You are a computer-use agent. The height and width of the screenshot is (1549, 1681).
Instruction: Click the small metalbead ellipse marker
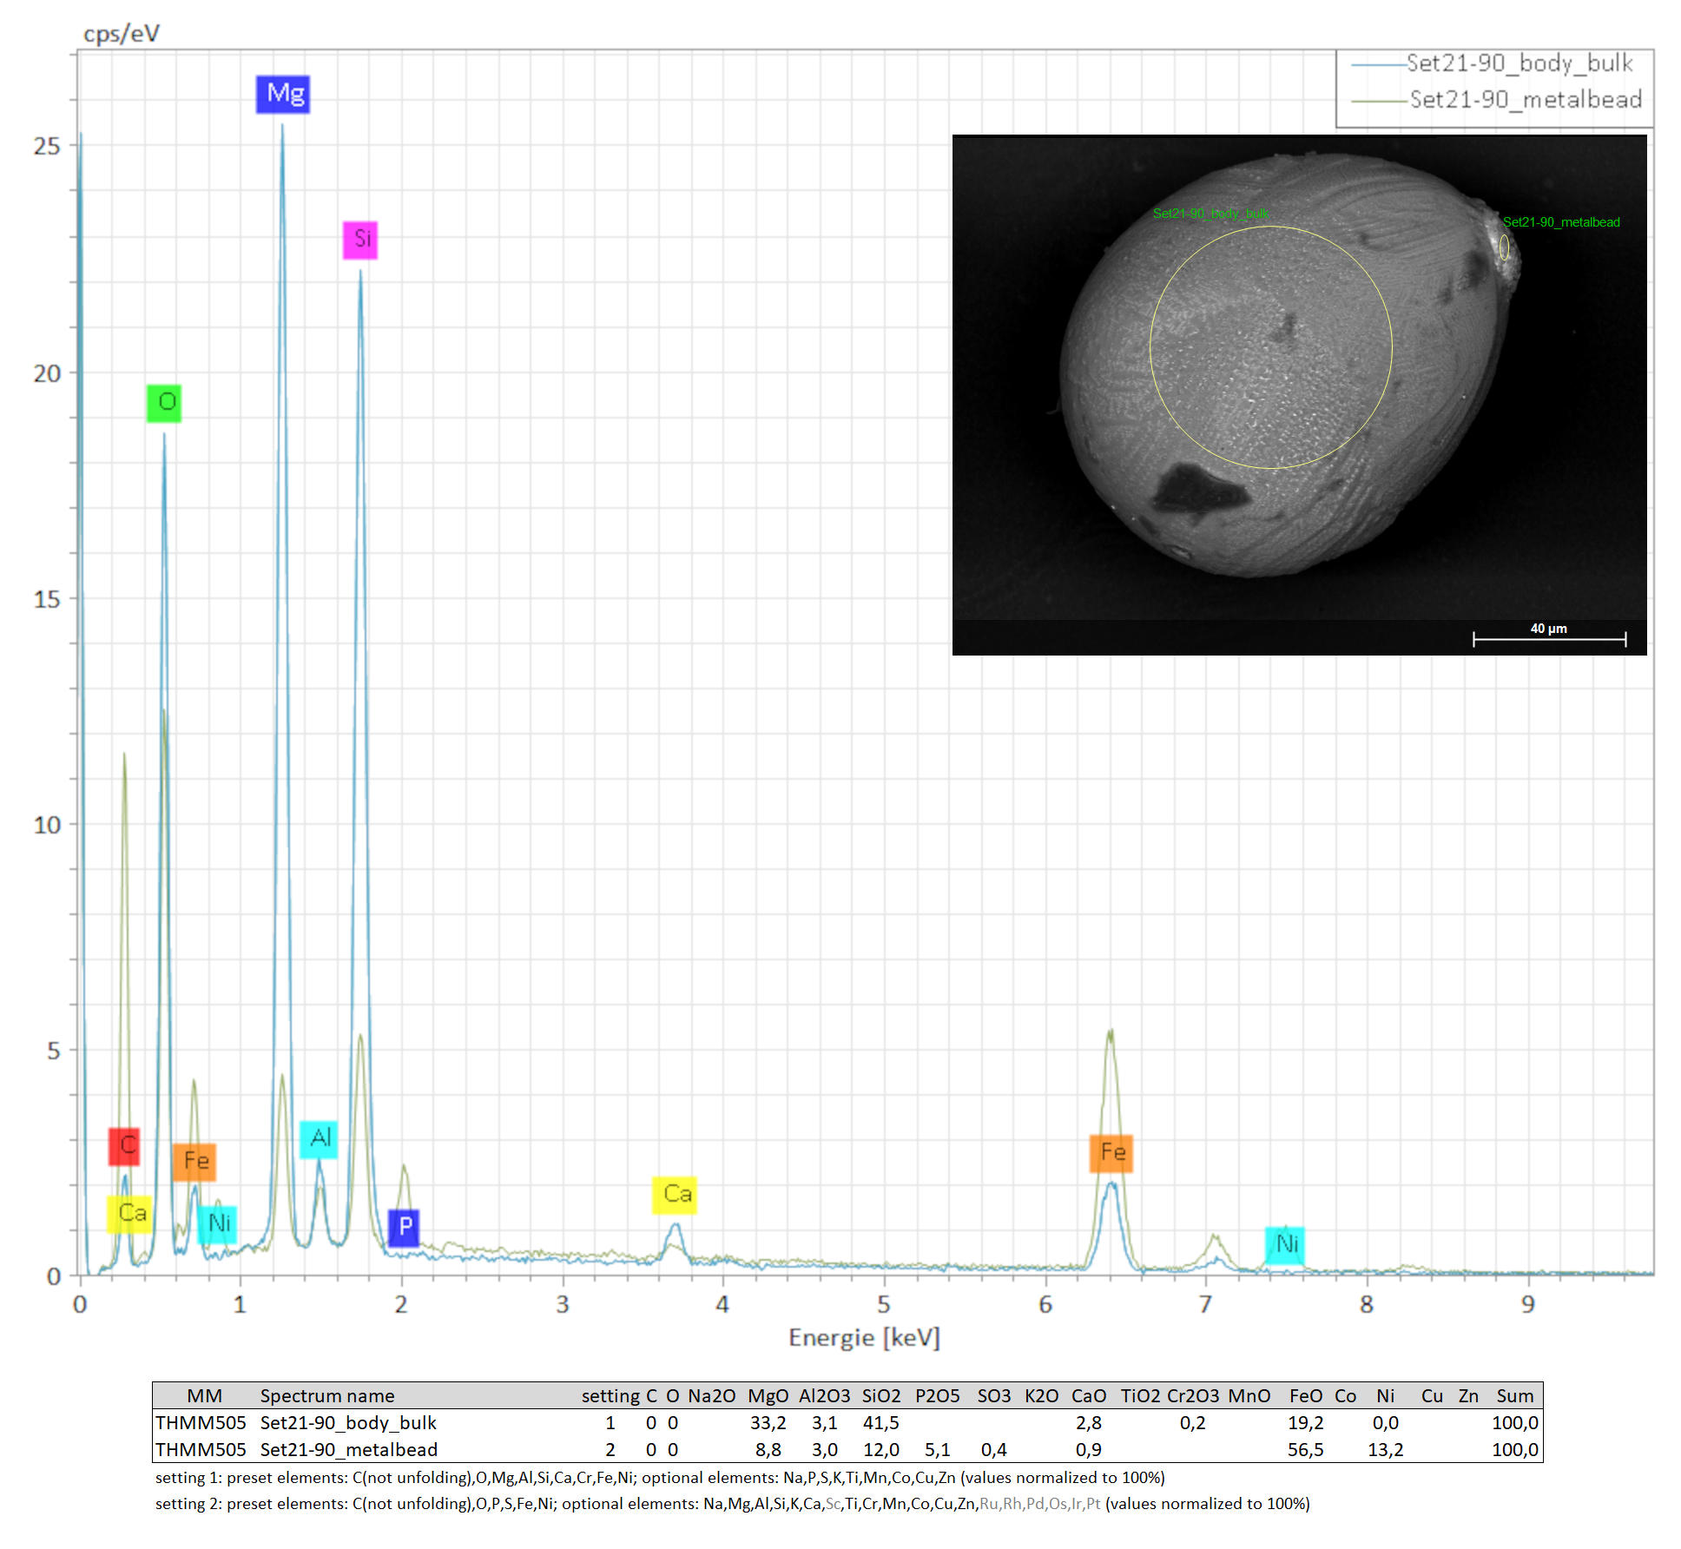pos(1504,248)
